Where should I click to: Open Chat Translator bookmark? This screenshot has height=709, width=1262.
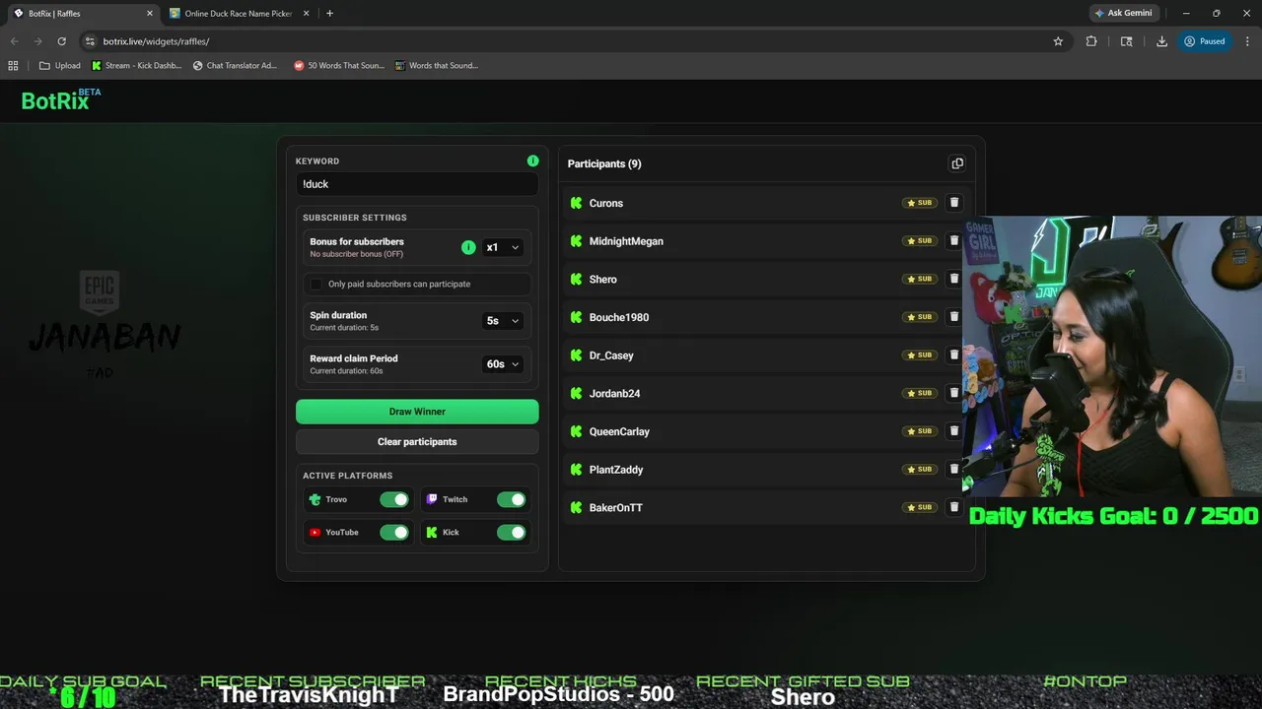[x=236, y=65]
